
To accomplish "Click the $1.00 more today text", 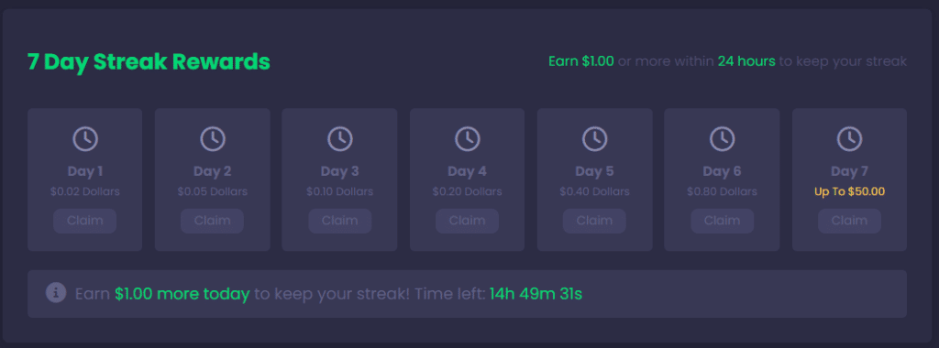I will pos(182,294).
